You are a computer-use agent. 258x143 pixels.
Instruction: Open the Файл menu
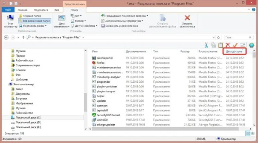[8, 10]
